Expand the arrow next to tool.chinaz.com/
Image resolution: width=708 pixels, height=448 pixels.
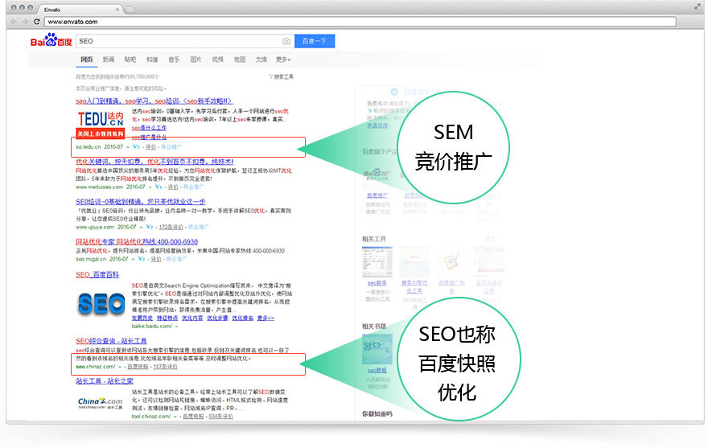tap(175, 417)
